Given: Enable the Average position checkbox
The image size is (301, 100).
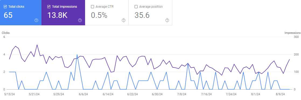Looking at the screenshot, I should [x=136, y=7].
